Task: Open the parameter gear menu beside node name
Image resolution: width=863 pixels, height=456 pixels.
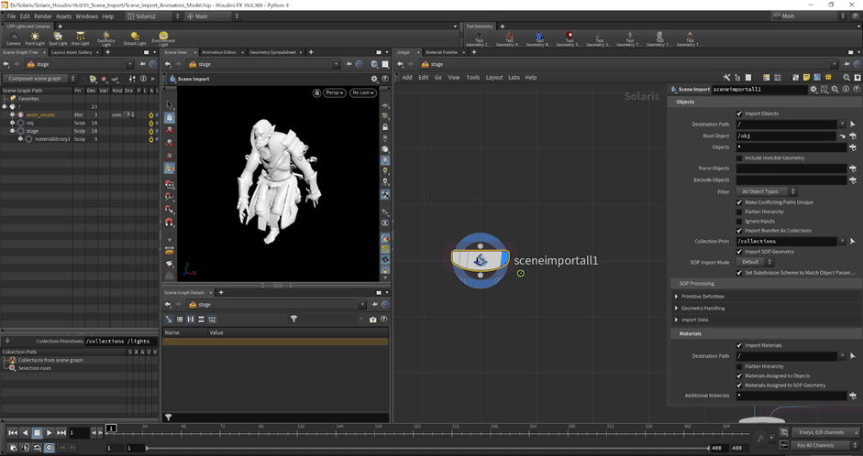Action: [x=813, y=89]
